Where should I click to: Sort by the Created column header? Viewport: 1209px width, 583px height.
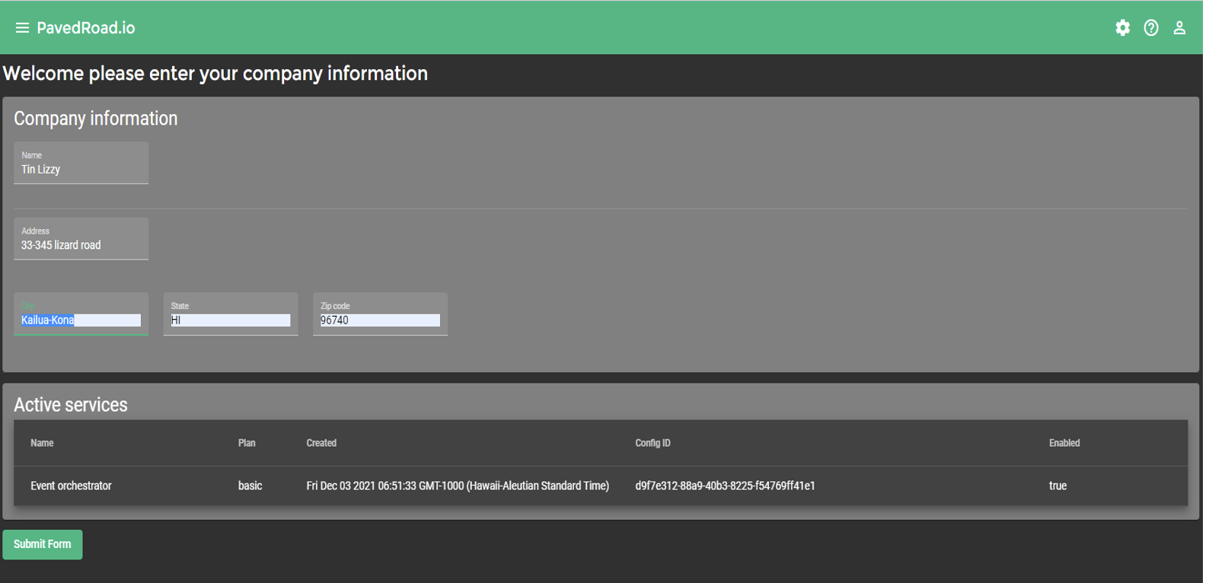pos(323,444)
